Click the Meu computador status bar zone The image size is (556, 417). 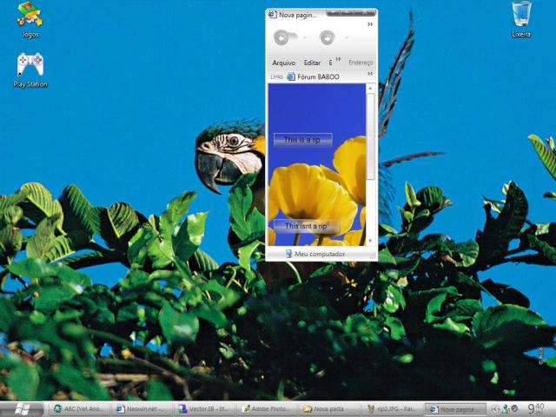pos(314,254)
